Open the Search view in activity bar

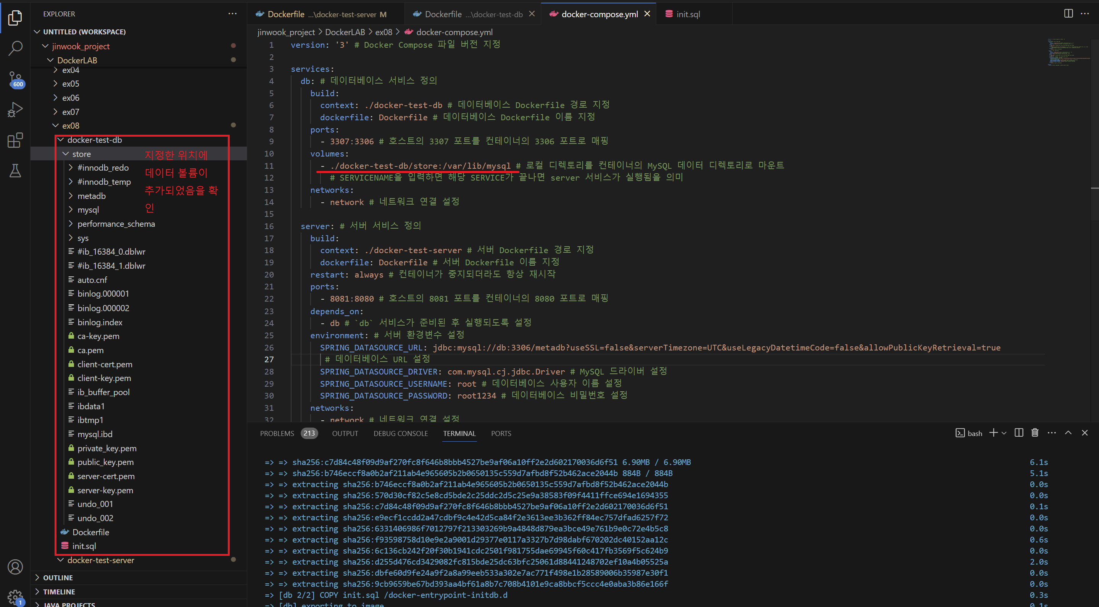pyautogui.click(x=15, y=48)
